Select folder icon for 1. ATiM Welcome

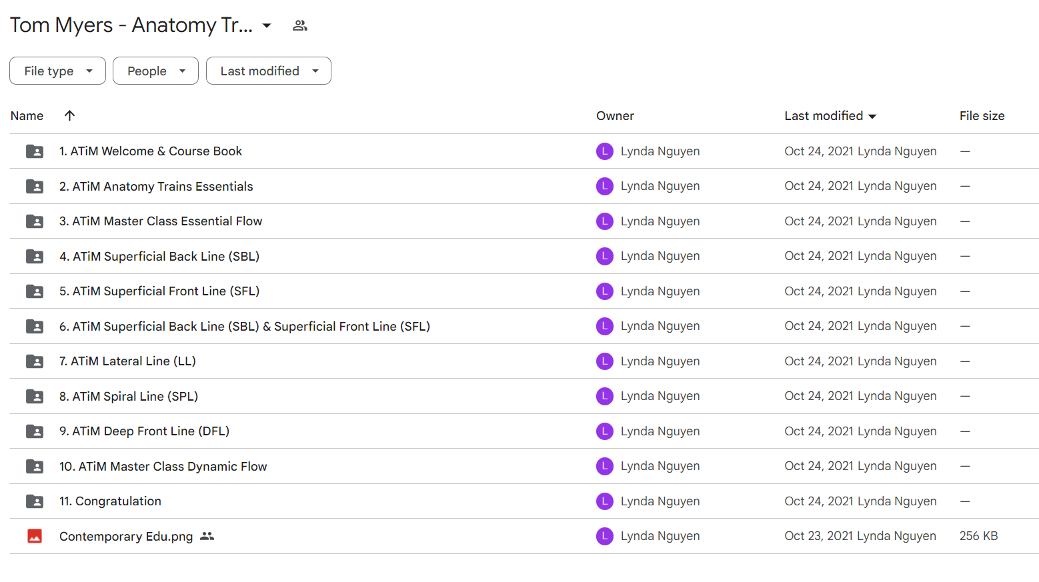click(x=35, y=151)
